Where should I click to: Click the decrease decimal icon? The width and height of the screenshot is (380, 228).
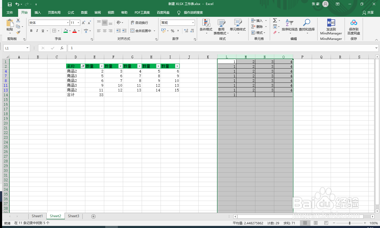192,31
